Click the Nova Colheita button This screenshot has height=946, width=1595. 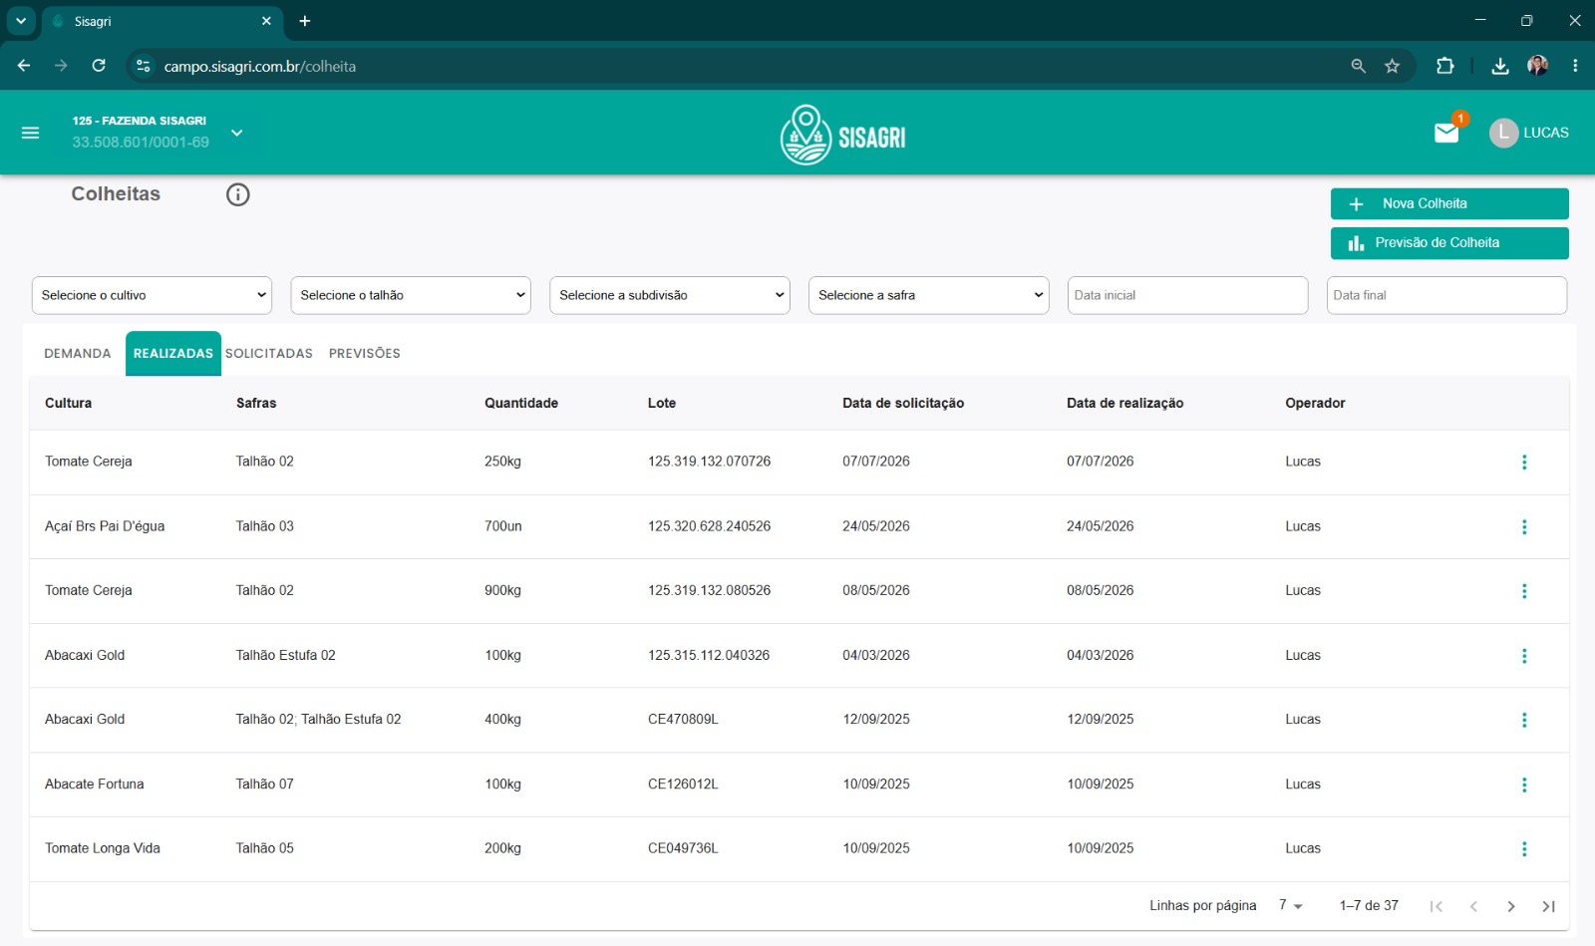[1449, 203]
